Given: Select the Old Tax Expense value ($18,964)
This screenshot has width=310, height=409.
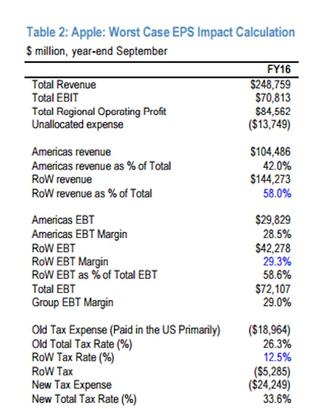Looking at the screenshot, I should tap(269, 330).
